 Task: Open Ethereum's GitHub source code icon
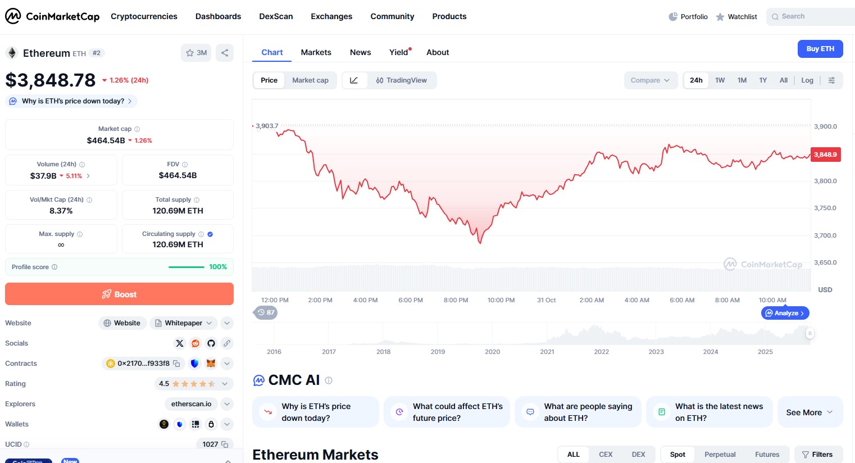click(211, 343)
